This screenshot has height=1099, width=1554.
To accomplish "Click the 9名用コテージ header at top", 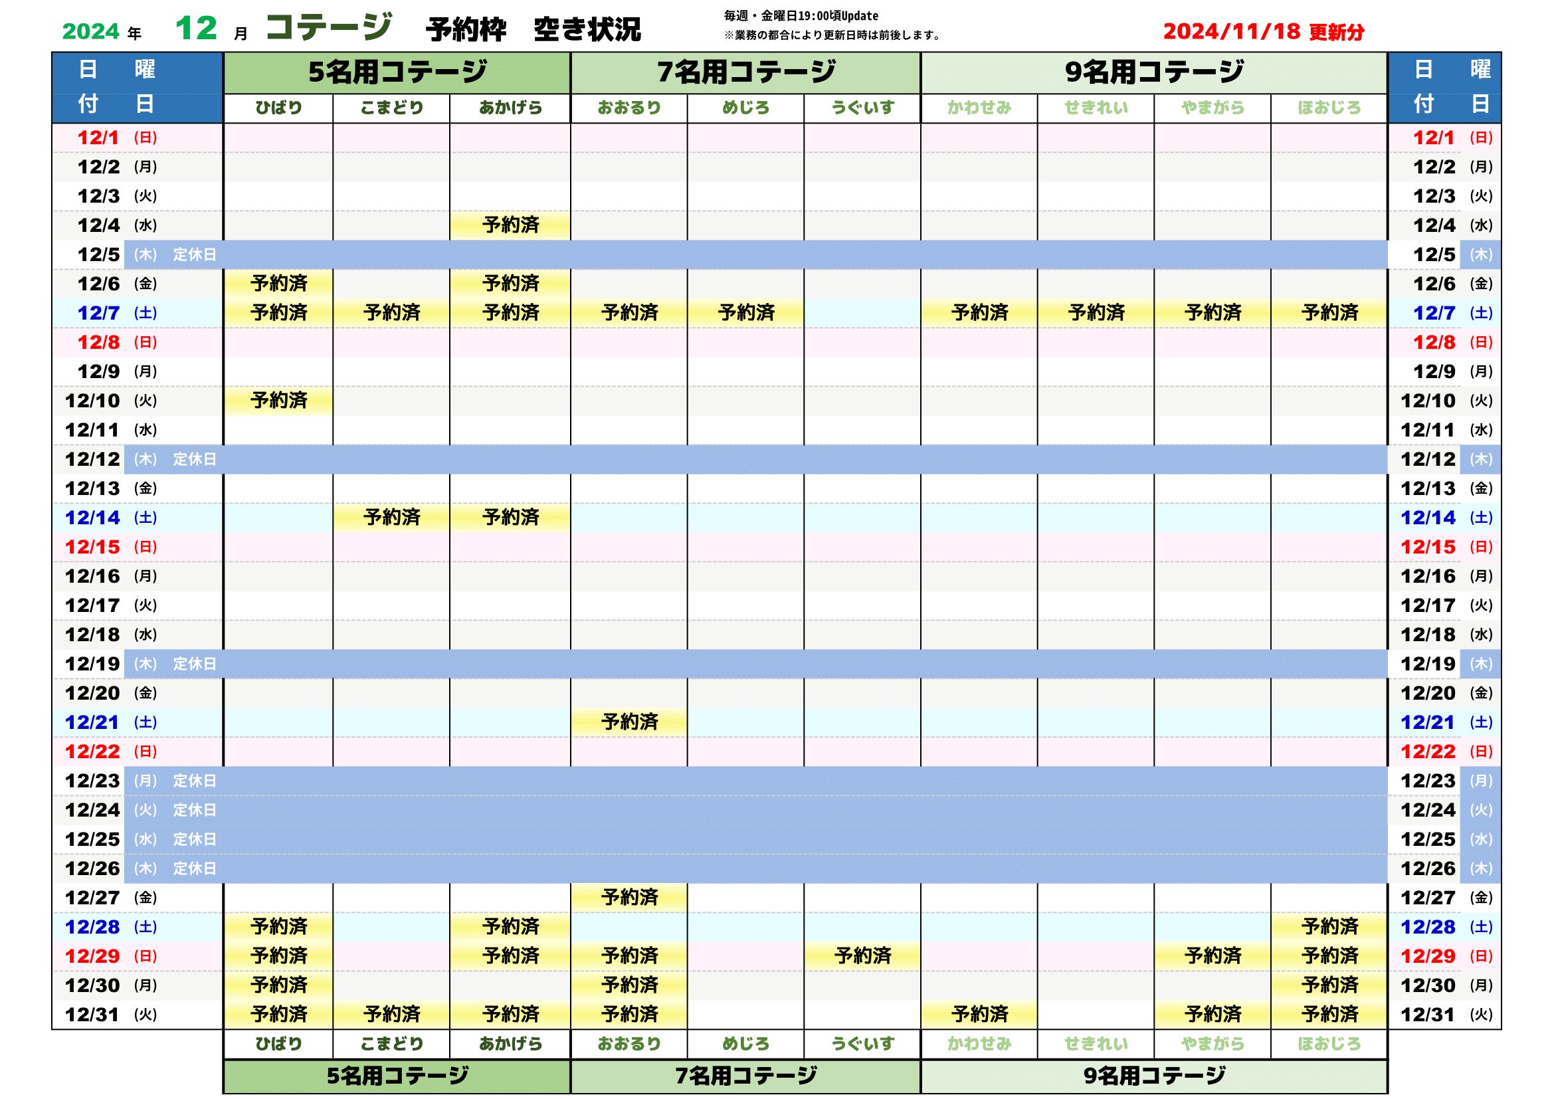I will (x=1154, y=72).
